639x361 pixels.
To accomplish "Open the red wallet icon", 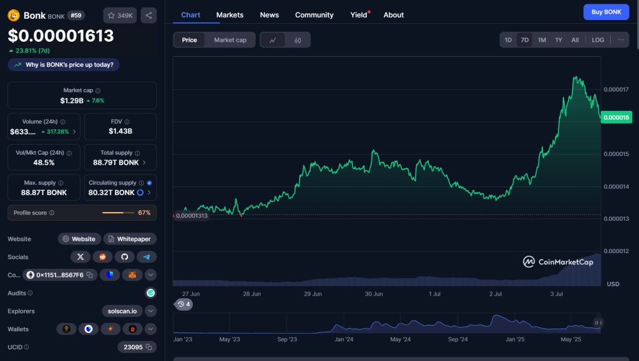I will click(132, 329).
